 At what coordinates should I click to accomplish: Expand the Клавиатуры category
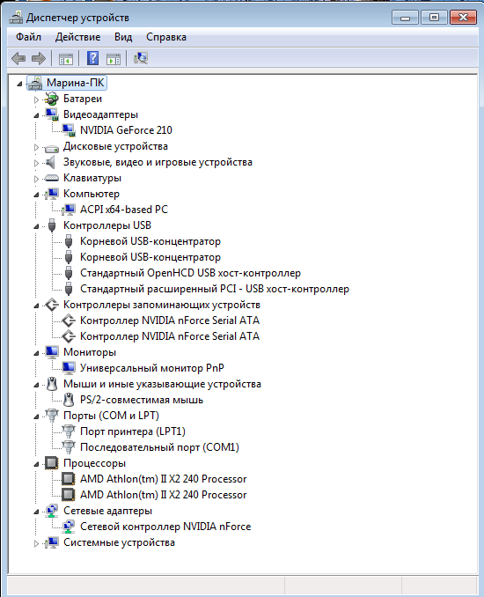36,179
